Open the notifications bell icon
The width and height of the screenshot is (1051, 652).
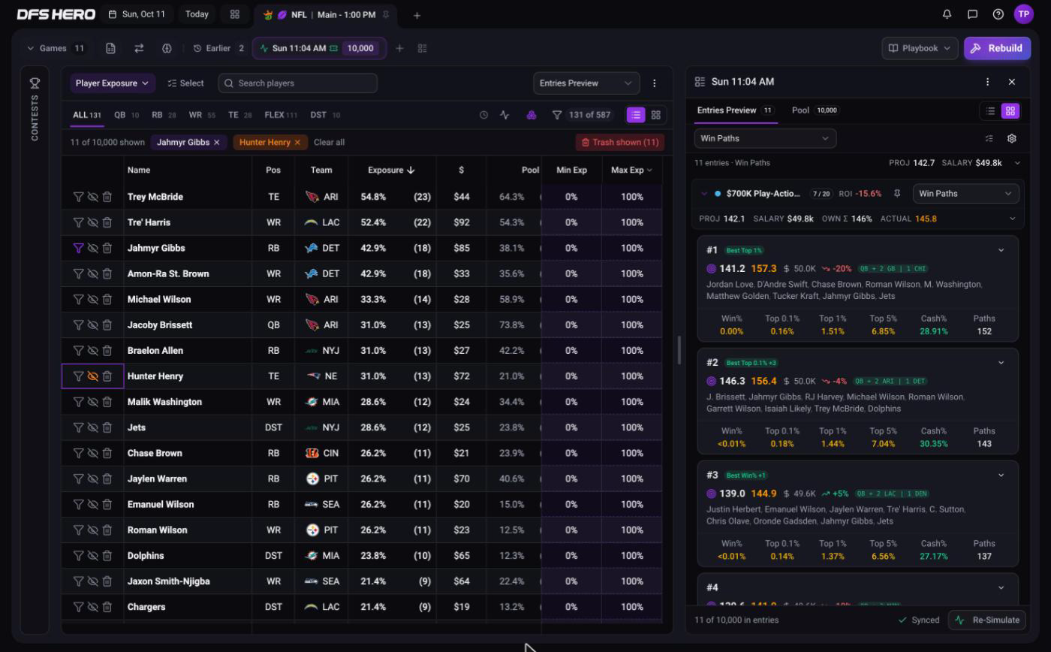pyautogui.click(x=947, y=14)
